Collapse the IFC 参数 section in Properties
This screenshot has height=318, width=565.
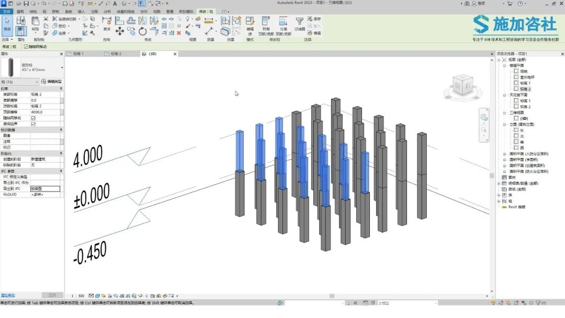tap(61, 171)
